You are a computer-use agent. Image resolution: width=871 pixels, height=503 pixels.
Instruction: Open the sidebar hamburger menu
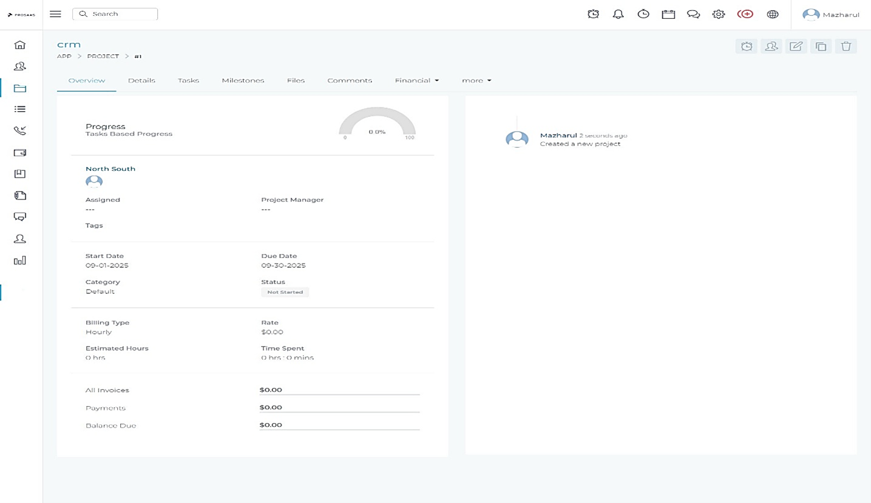coord(55,14)
